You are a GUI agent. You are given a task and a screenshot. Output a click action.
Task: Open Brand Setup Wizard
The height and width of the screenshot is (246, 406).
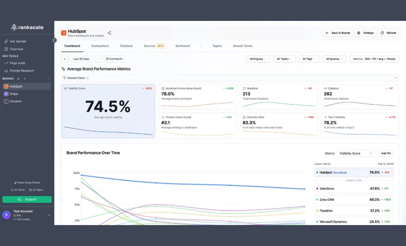coord(27,182)
